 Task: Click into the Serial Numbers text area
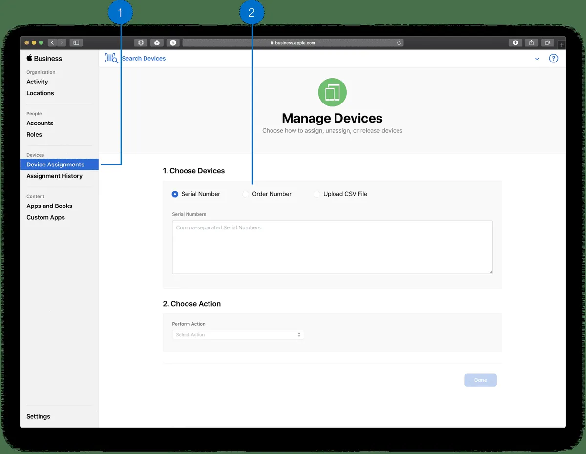coord(332,247)
